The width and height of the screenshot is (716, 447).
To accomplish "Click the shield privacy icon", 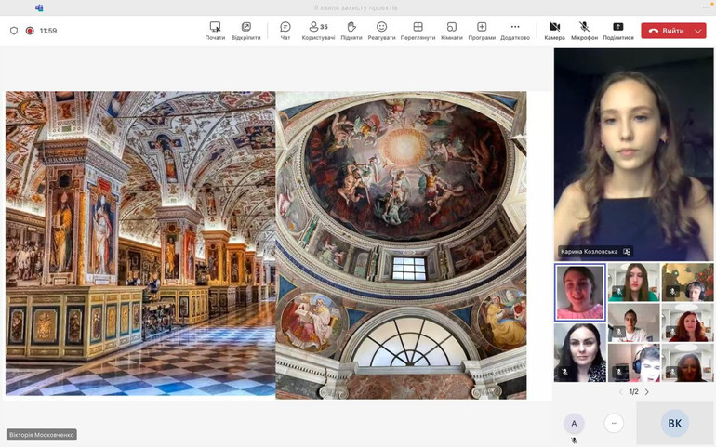I will pyautogui.click(x=14, y=31).
